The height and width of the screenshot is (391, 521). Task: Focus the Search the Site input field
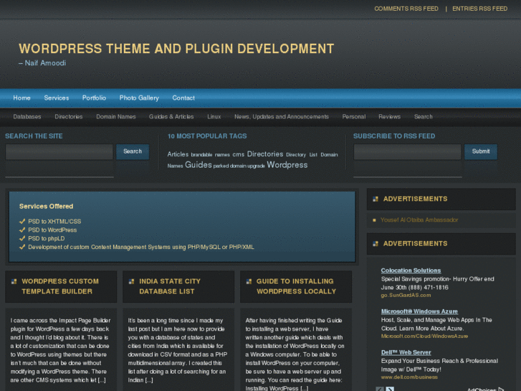[x=59, y=152]
